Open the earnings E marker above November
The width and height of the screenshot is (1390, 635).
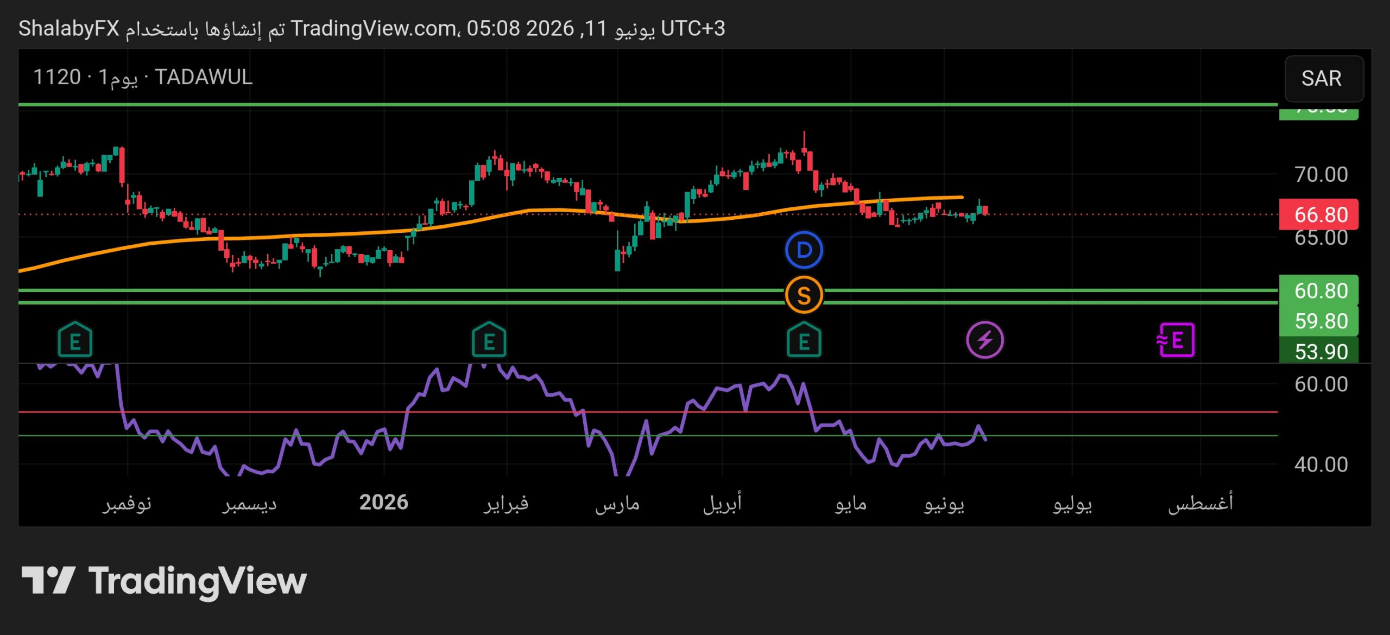[x=75, y=340]
